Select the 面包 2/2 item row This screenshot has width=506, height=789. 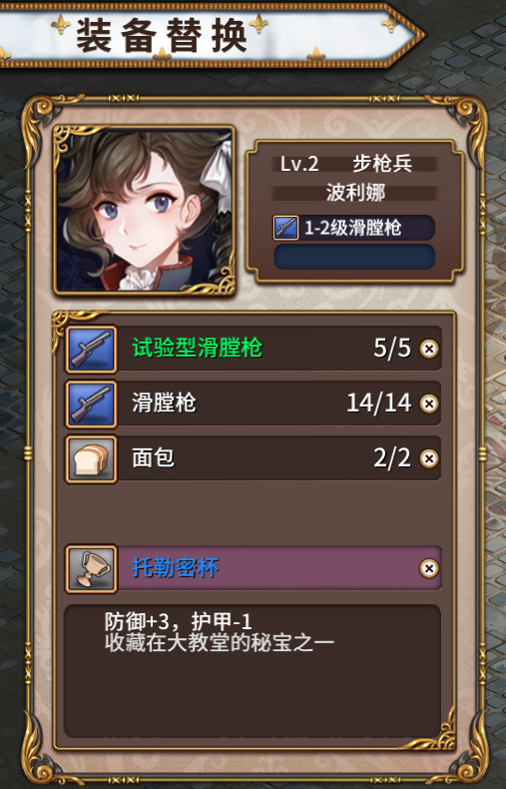click(253, 458)
